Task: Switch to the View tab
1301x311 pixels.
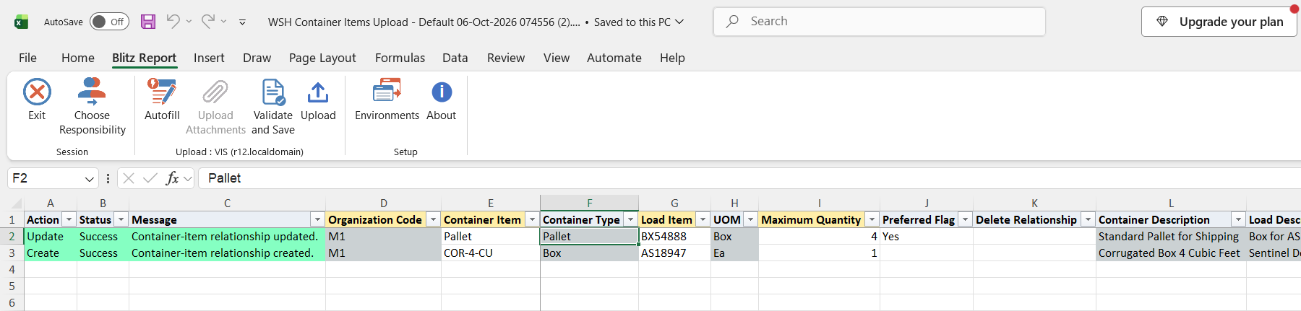Action: 556,58
